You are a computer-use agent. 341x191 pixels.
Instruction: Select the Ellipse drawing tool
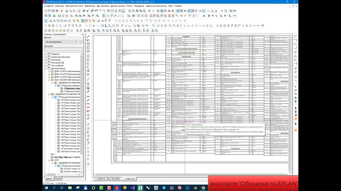point(88,74)
